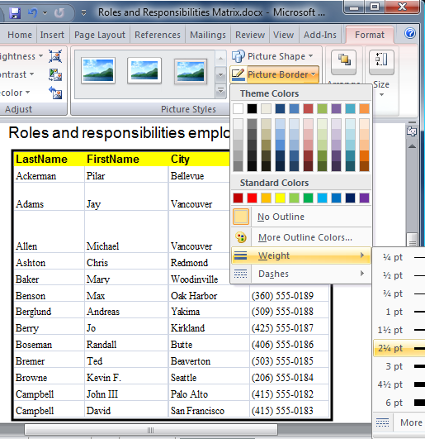Screen dimensions: 425x439
Task: Open the Add-Ins tab
Action: [320, 35]
